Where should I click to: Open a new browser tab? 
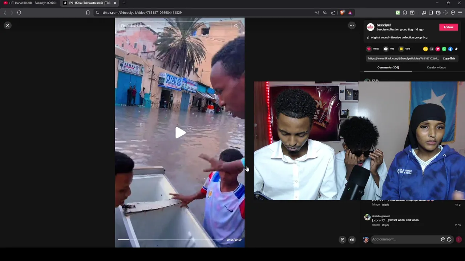click(x=124, y=3)
